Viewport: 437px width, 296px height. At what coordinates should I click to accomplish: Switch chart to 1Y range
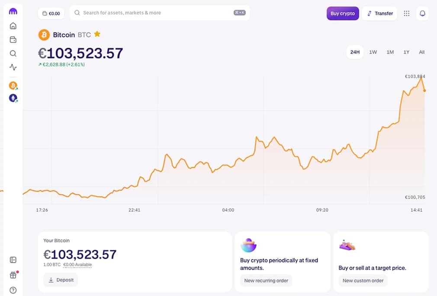click(406, 52)
